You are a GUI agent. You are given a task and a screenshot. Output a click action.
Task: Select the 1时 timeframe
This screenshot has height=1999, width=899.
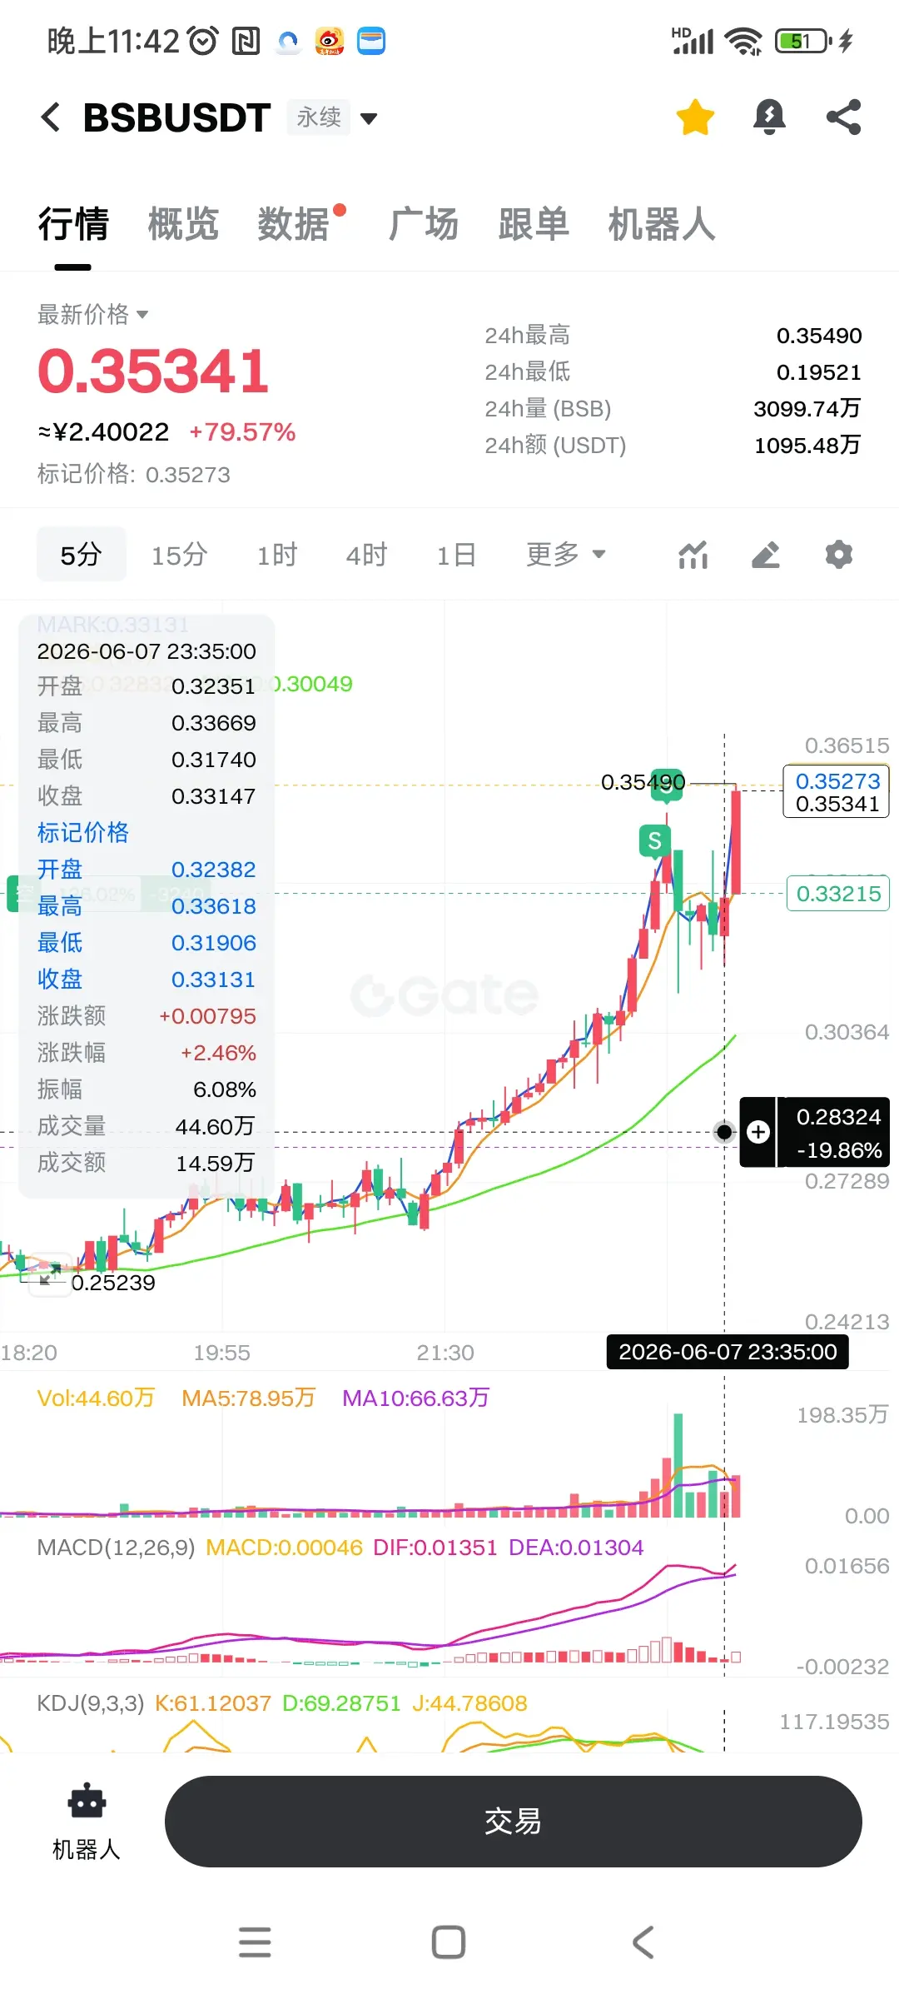[x=277, y=555]
